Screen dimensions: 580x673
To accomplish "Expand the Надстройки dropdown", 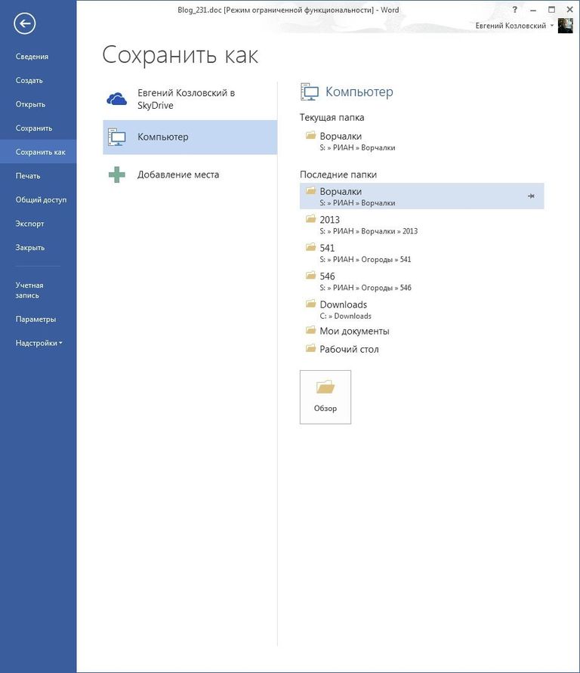I will tap(39, 343).
